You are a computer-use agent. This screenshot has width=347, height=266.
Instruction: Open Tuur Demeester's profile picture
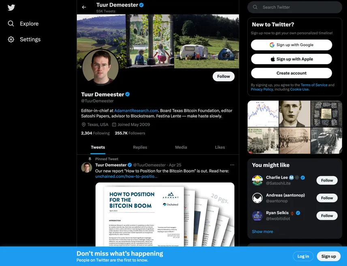point(101,67)
